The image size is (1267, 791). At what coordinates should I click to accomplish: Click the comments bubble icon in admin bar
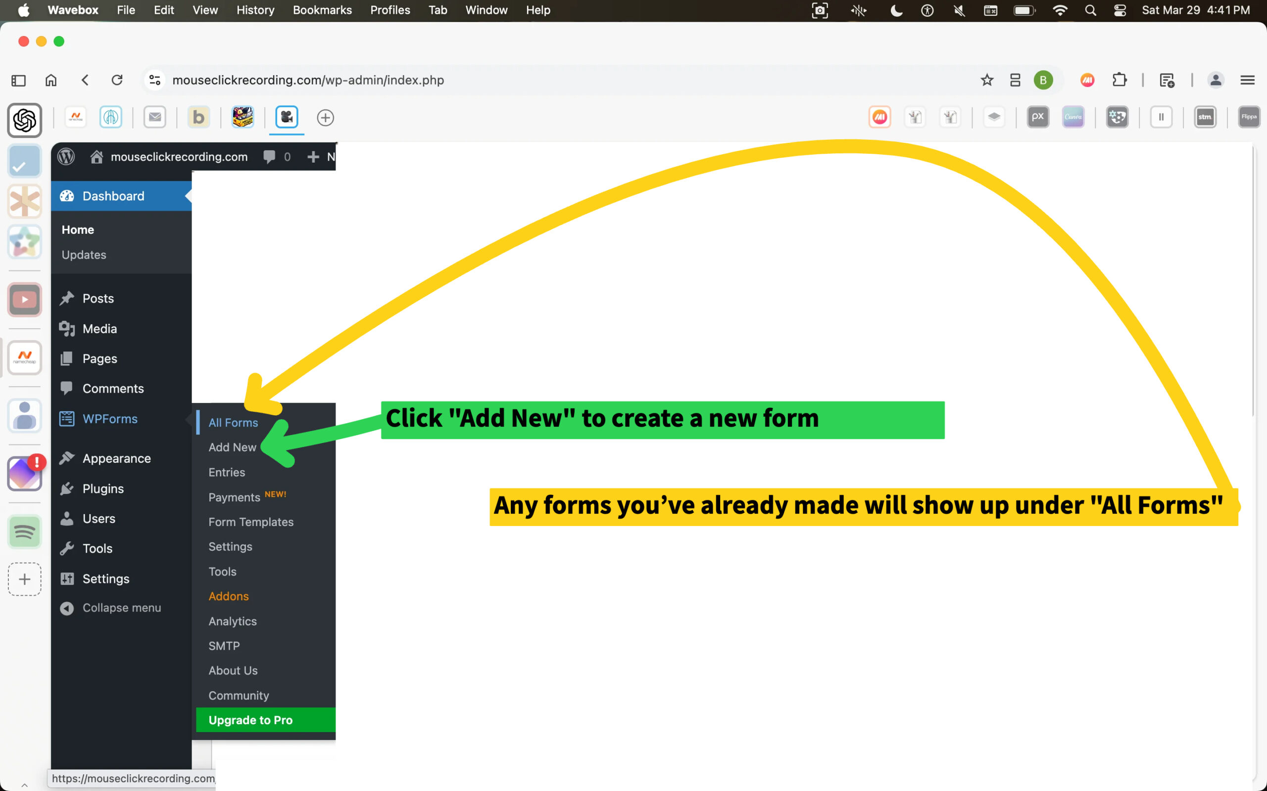pyautogui.click(x=270, y=156)
